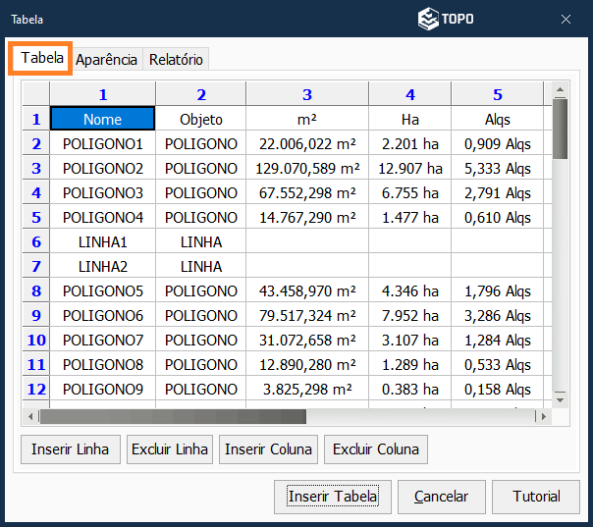This screenshot has width=593, height=527.
Task: Select the Tabela tab
Action: tap(42, 59)
